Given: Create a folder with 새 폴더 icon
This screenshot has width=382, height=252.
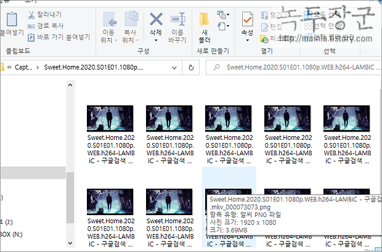Looking at the screenshot, I should pyautogui.click(x=204, y=20).
